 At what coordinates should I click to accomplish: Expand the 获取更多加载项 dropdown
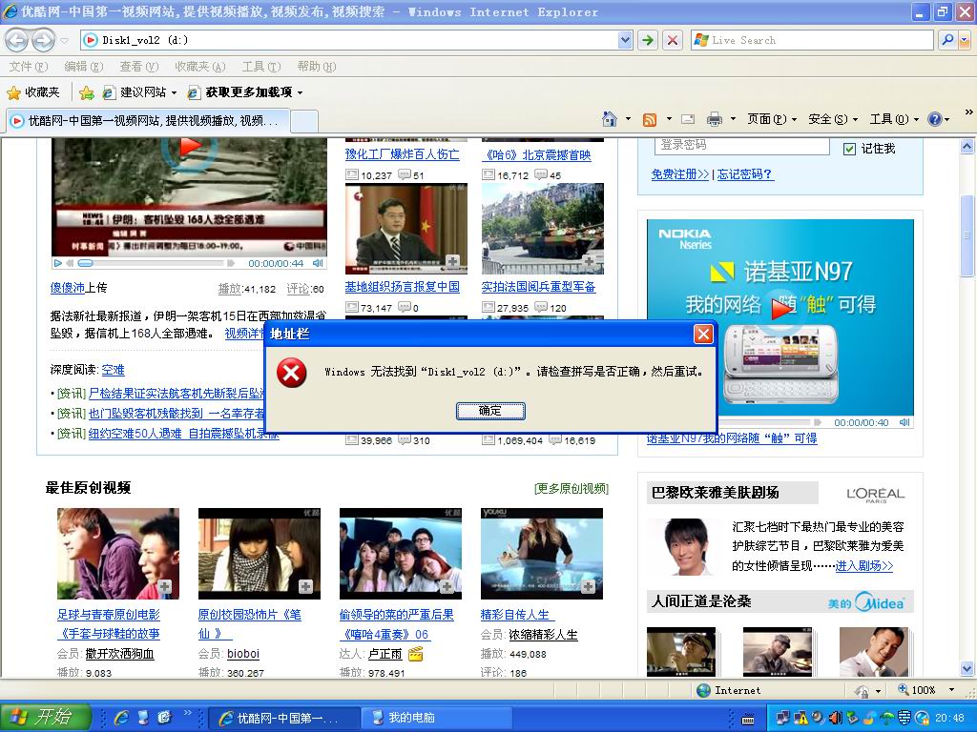coord(300,93)
